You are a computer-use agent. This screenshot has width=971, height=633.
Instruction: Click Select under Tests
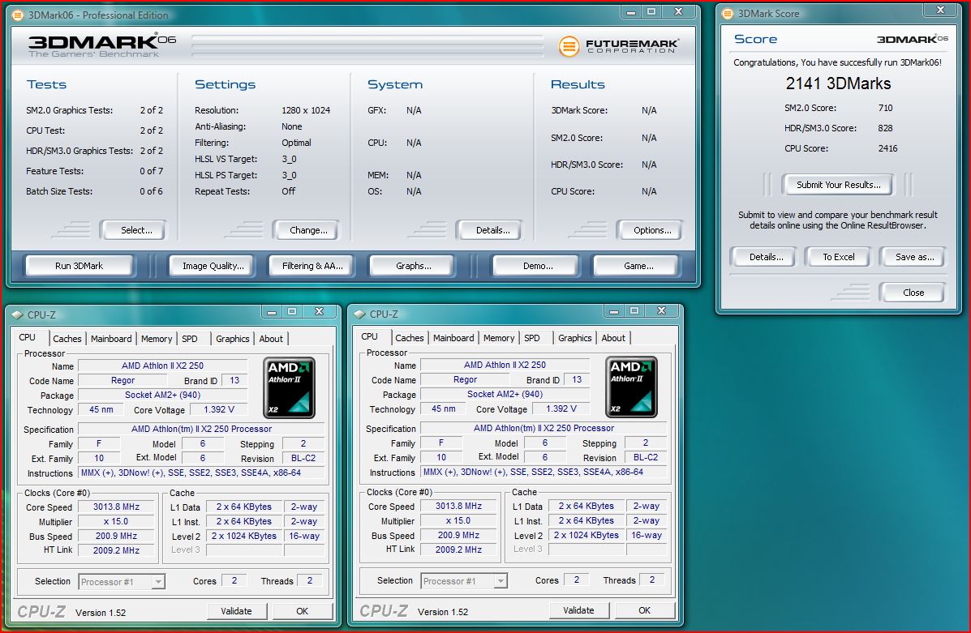pos(135,230)
